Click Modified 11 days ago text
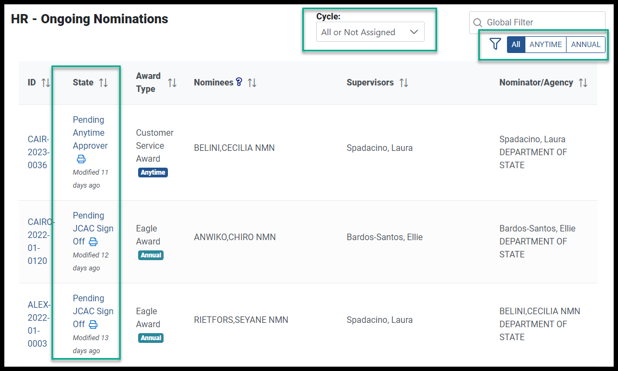 point(90,178)
